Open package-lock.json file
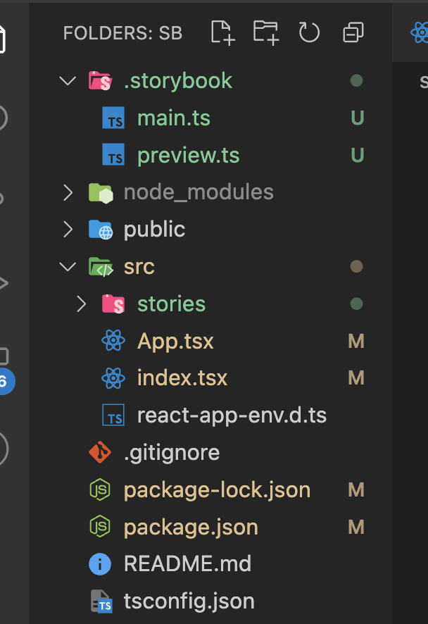 coord(218,490)
